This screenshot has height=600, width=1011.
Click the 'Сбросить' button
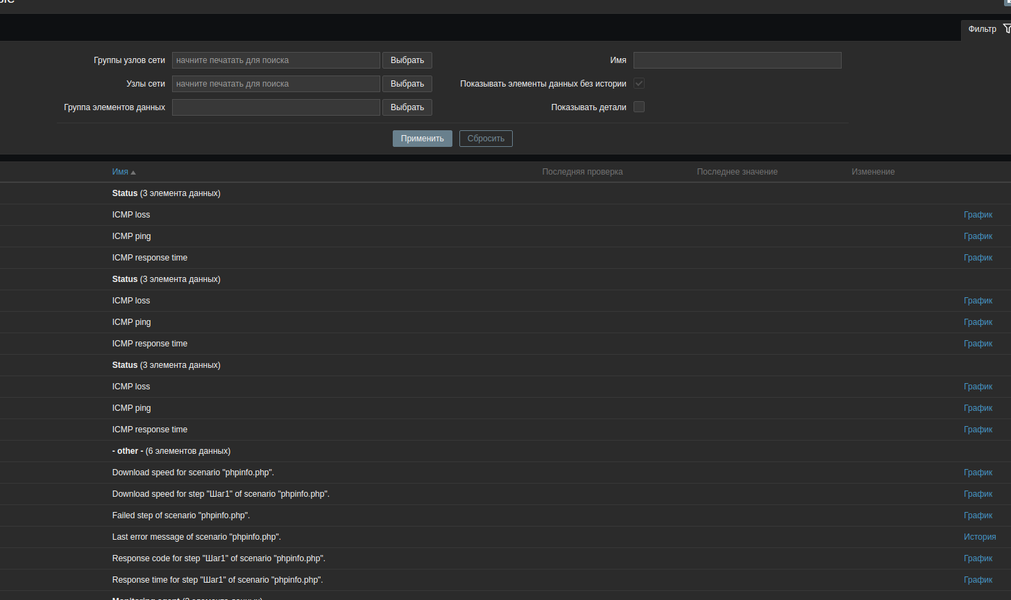(x=486, y=139)
